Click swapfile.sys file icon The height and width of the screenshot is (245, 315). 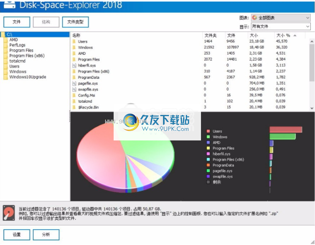pos(74,90)
